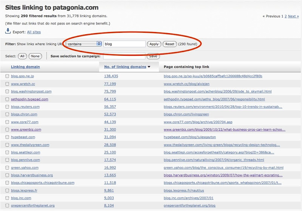The image size is (302, 211).
Task: Tick the checkbox for www.wretch.cc
Action: click(x=7, y=84)
